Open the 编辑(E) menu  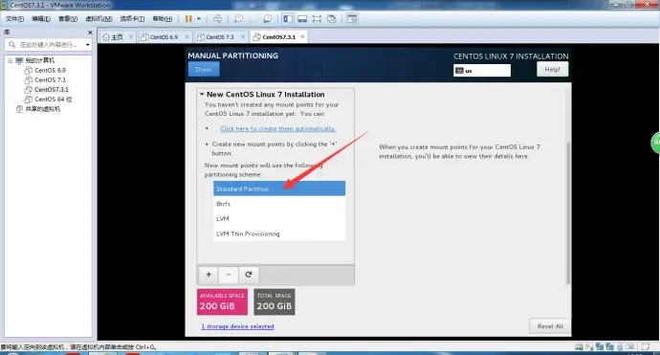(41, 18)
